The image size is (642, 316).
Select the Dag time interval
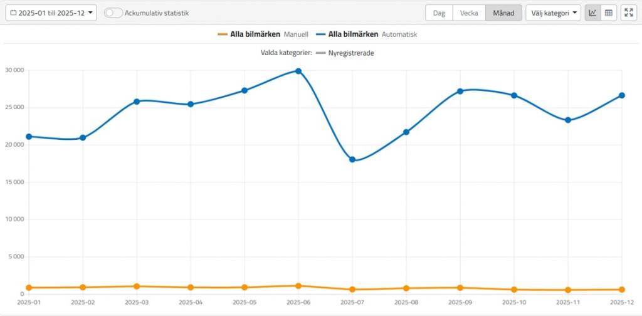(x=439, y=13)
